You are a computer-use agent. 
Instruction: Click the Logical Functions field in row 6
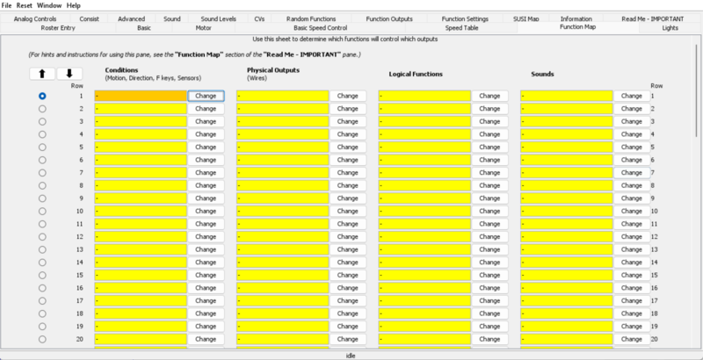pyautogui.click(x=424, y=160)
